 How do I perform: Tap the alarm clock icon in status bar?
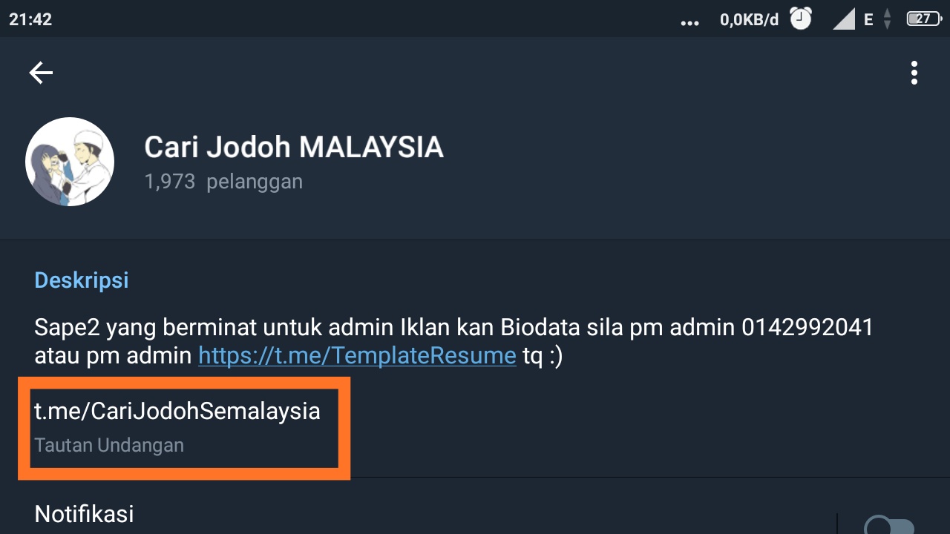click(x=800, y=19)
